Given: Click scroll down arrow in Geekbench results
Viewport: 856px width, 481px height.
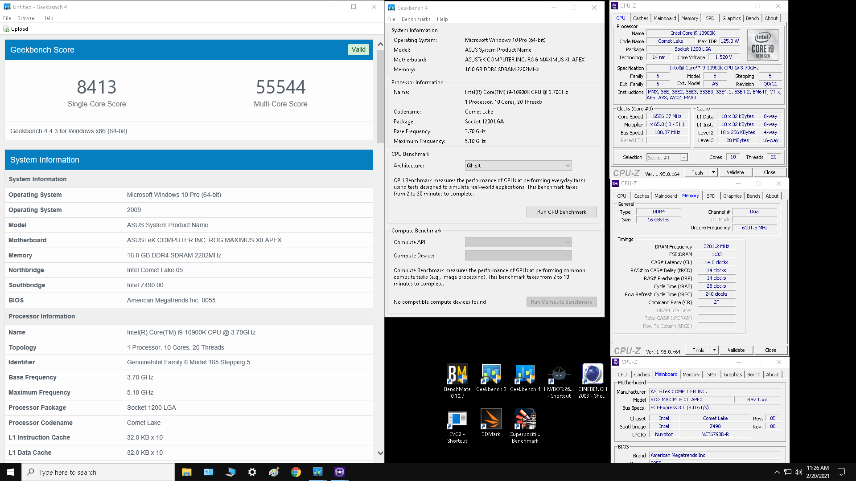Looking at the screenshot, I should [x=380, y=453].
